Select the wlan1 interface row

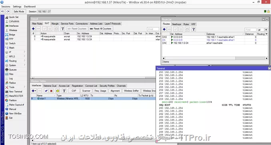coord(93,99)
